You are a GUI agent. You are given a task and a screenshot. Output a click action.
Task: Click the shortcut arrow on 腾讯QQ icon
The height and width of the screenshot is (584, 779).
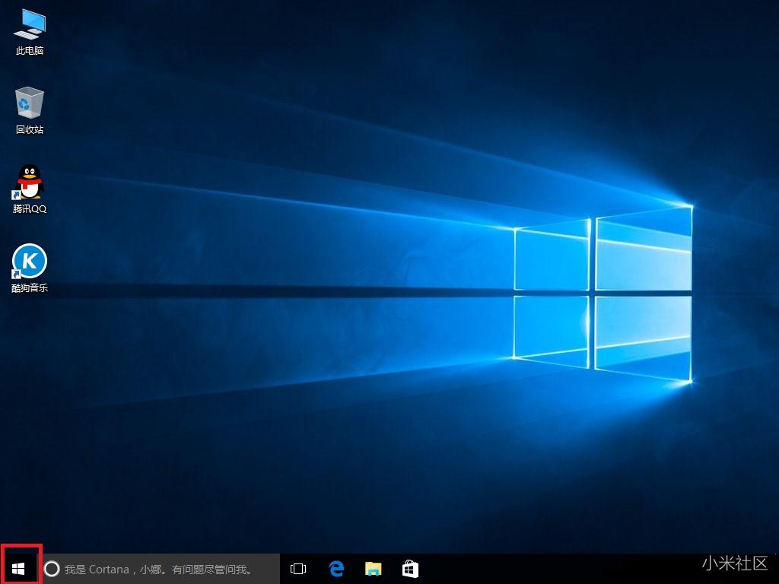(x=17, y=195)
